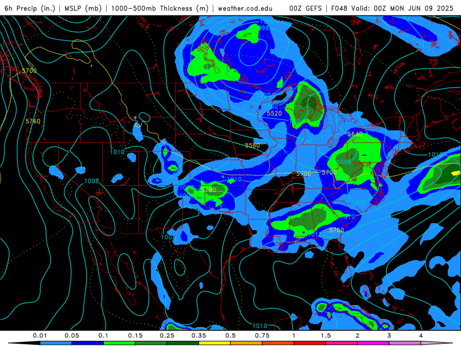The image size is (461, 346).
Task: Select the magenta 2–3 legend swatch
Action: [373, 343]
